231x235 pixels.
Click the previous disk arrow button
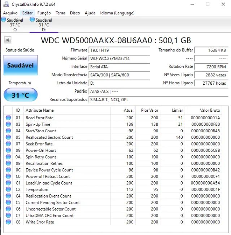tap(8, 40)
